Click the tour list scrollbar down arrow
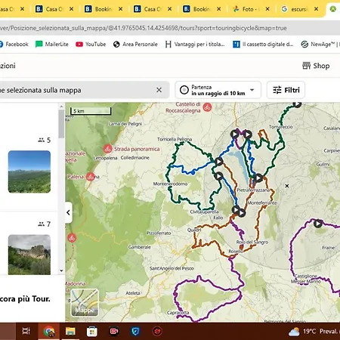The width and height of the screenshot is (340, 340). pyautogui.click(x=61, y=270)
